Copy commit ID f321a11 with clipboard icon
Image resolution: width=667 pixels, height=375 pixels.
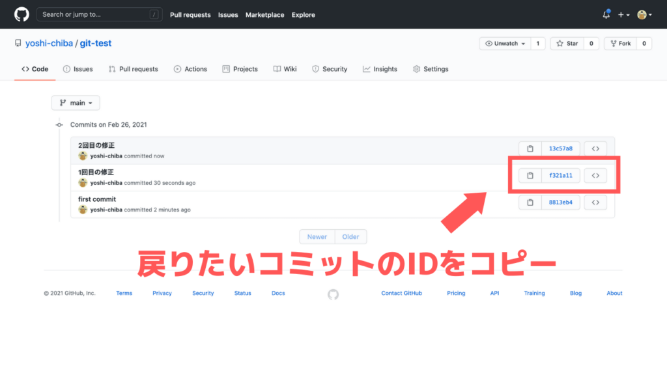click(530, 175)
